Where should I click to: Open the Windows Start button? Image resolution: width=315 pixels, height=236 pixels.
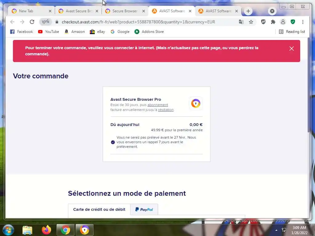pyautogui.click(x=8, y=230)
